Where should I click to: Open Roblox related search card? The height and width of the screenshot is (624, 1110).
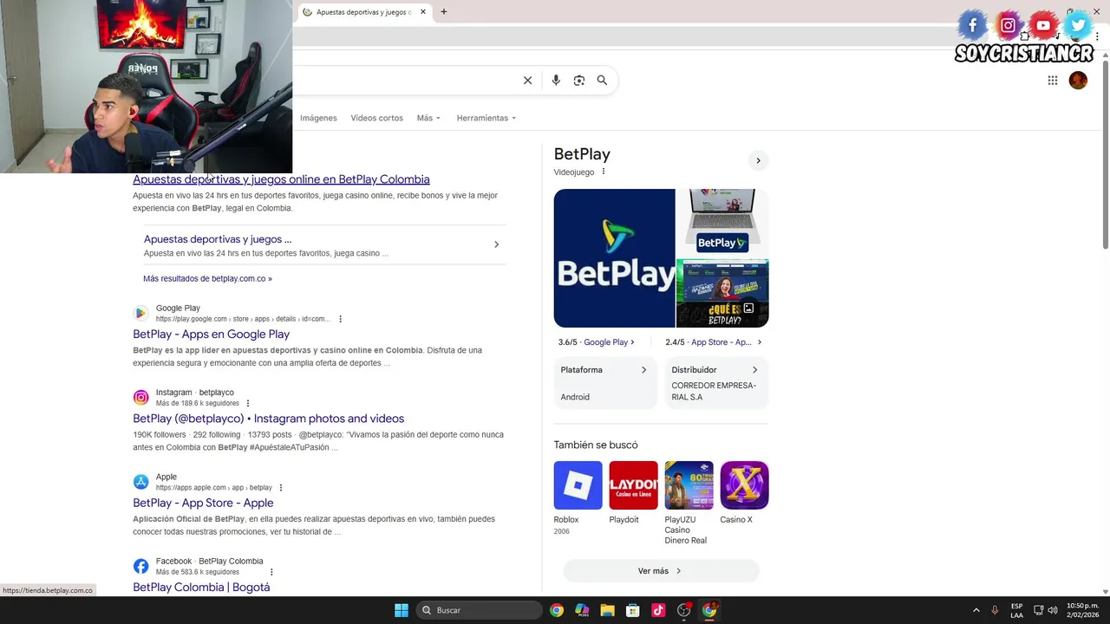[578, 497]
